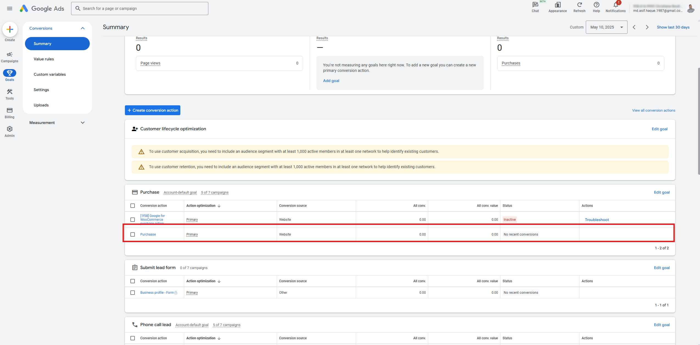Click the Refresh icon
700x345 pixels.
(x=579, y=7)
